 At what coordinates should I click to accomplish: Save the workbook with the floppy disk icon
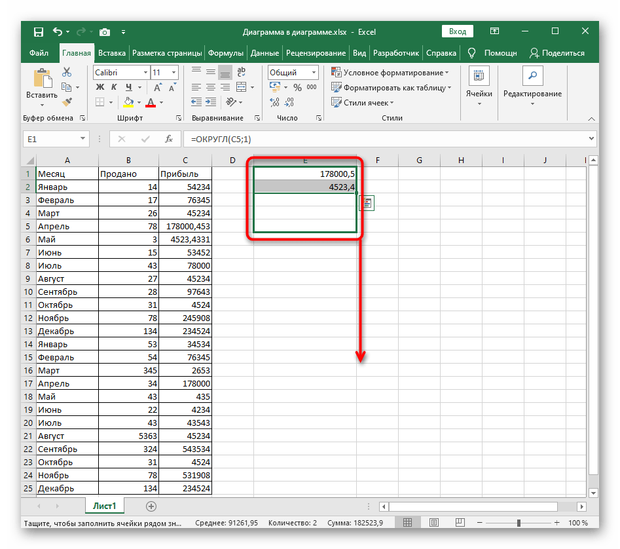click(39, 32)
